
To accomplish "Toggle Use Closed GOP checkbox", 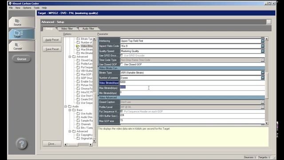I will 122,64.
